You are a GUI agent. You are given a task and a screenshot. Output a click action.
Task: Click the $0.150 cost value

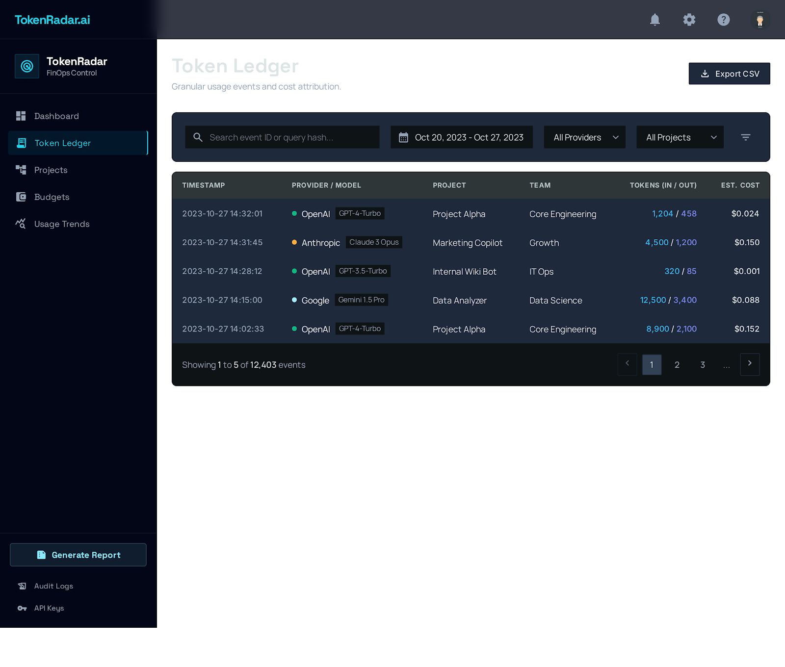pyautogui.click(x=747, y=242)
